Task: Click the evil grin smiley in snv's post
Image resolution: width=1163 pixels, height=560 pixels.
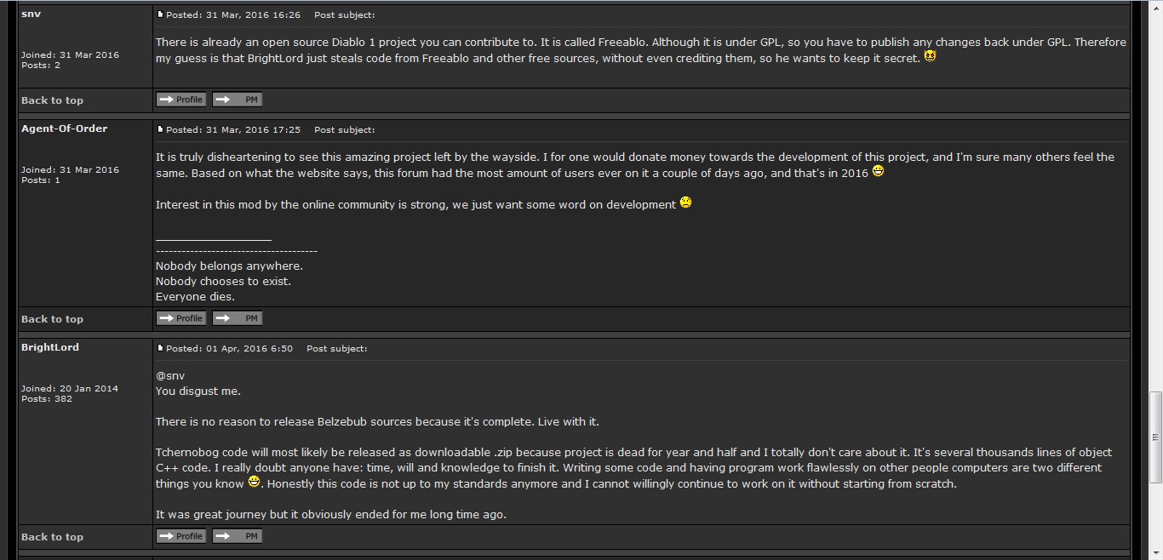Action: [x=930, y=57]
